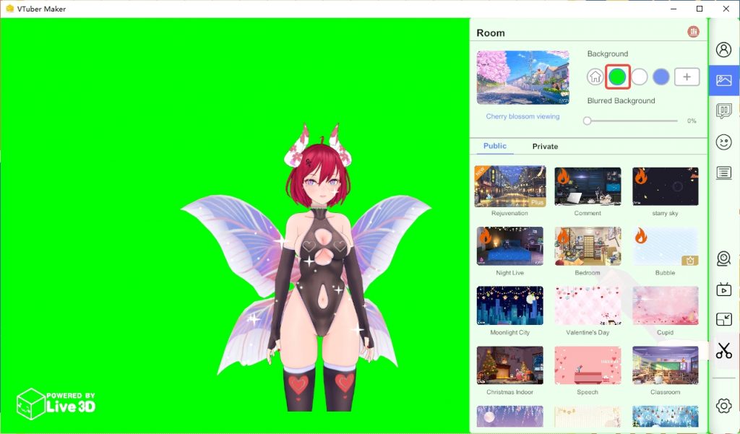Image resolution: width=740 pixels, height=434 pixels.
Task: Select the Moonlight City room thumbnail
Action: click(510, 305)
